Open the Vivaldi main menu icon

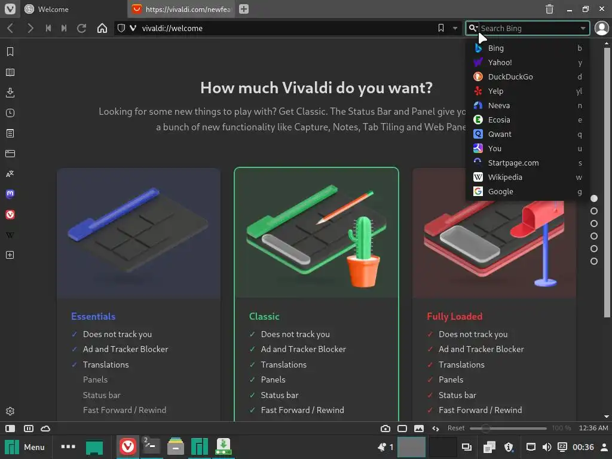pyautogui.click(x=10, y=8)
